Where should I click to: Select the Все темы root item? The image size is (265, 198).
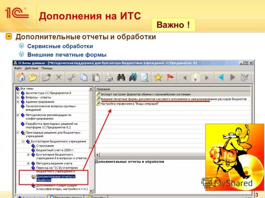(x=27, y=88)
